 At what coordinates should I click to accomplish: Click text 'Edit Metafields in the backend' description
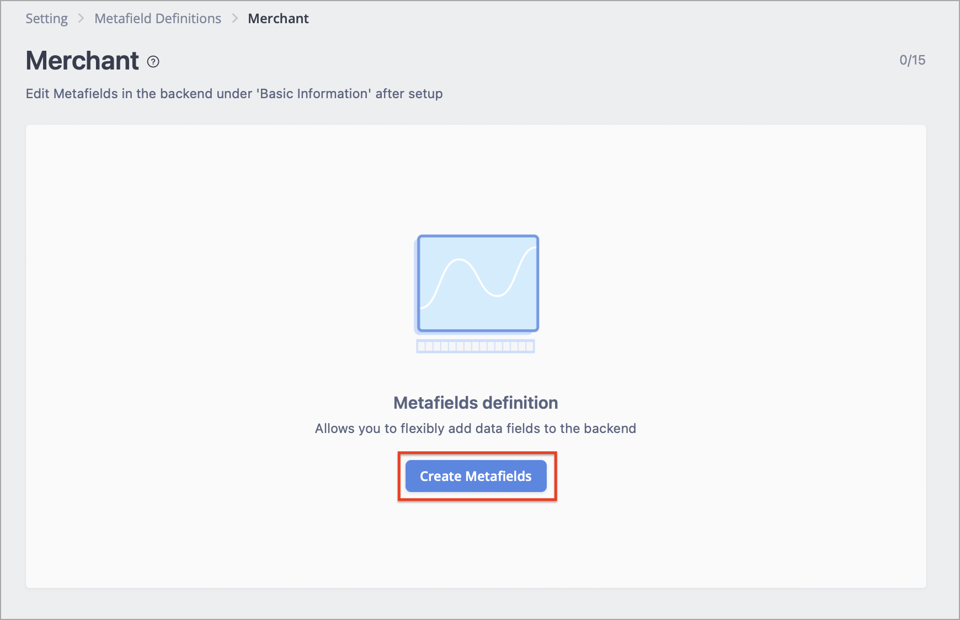[x=234, y=94]
